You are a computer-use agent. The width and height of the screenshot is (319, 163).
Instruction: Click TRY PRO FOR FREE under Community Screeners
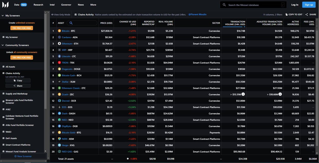point(22,57)
